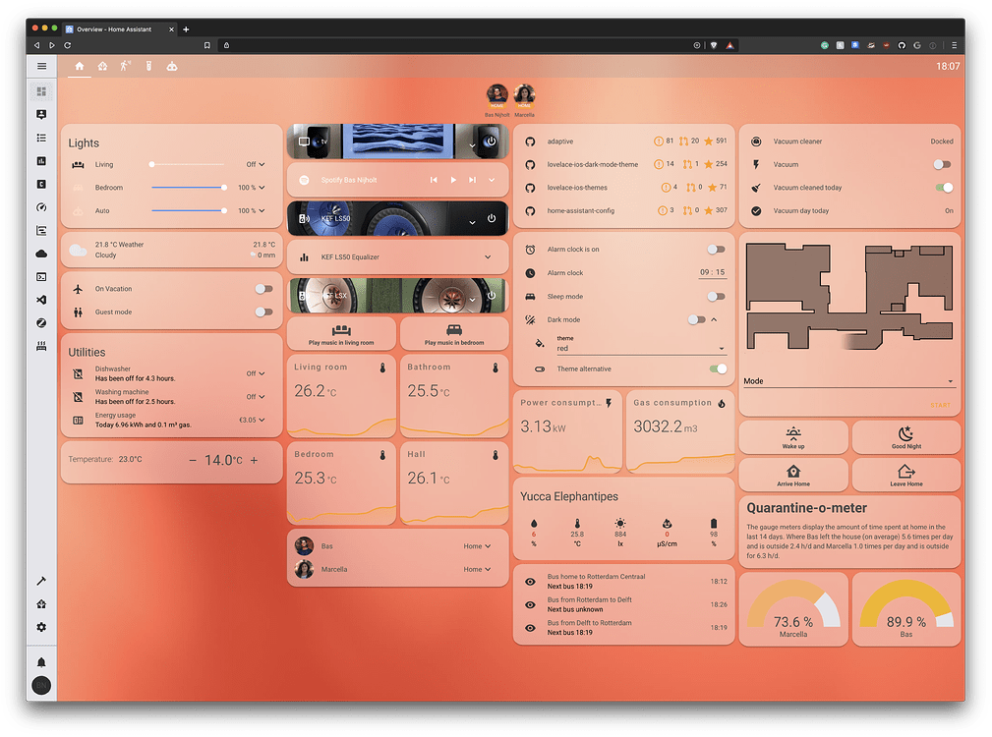The height and width of the screenshot is (737, 992).
Task: Enable the On Vacation switch
Action: tap(263, 289)
